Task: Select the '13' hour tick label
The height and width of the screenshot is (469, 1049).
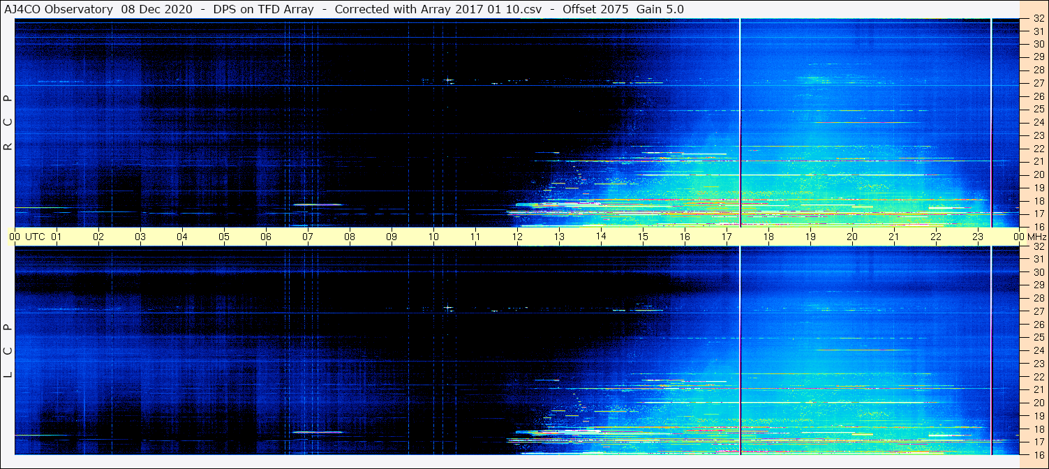Action: pyautogui.click(x=559, y=237)
